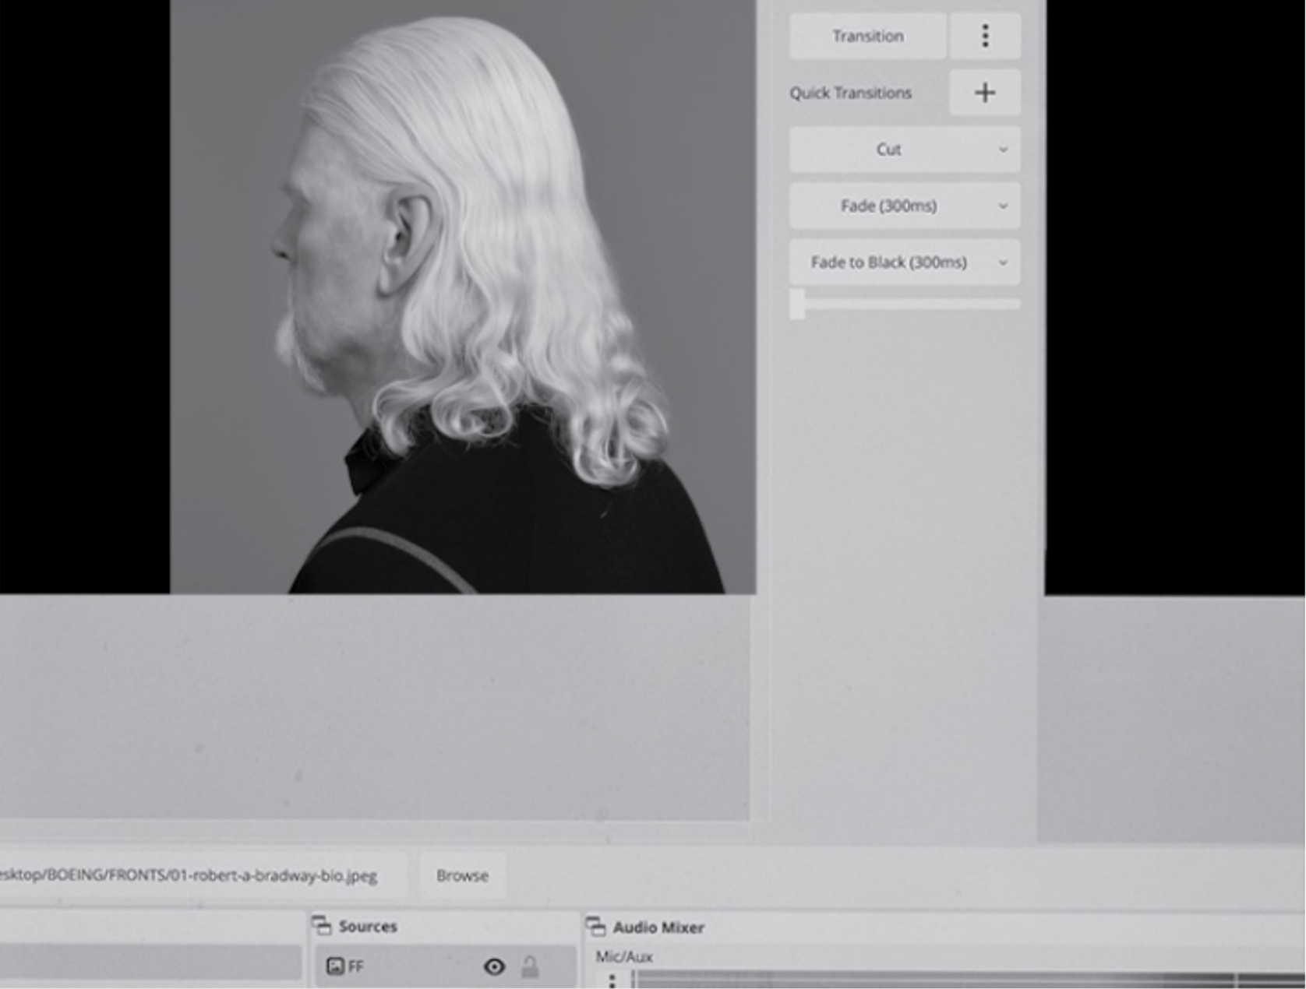Click the image icon of the FF source
Screen dimensions: 1306x989
[x=335, y=966]
